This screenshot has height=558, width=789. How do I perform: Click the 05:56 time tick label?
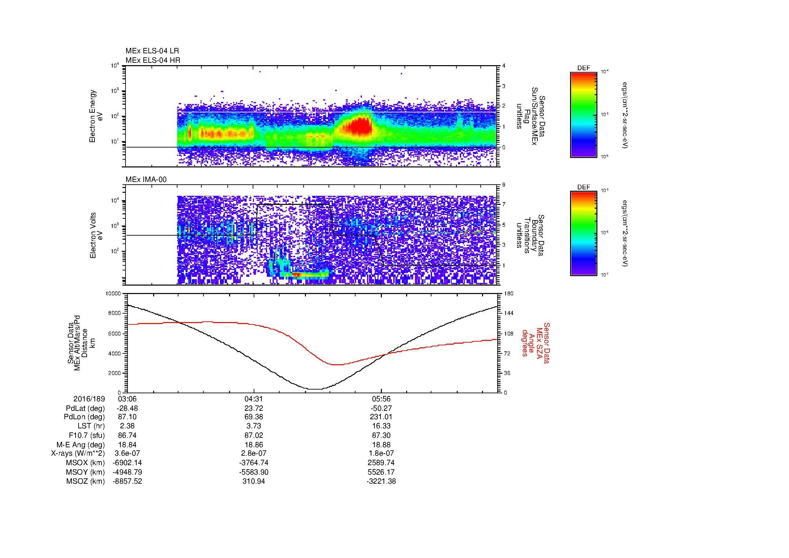pos(381,399)
